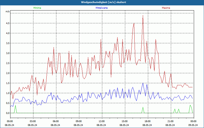
Task: Click the highest red Maxima peak near 17:20
Action: [143, 15]
